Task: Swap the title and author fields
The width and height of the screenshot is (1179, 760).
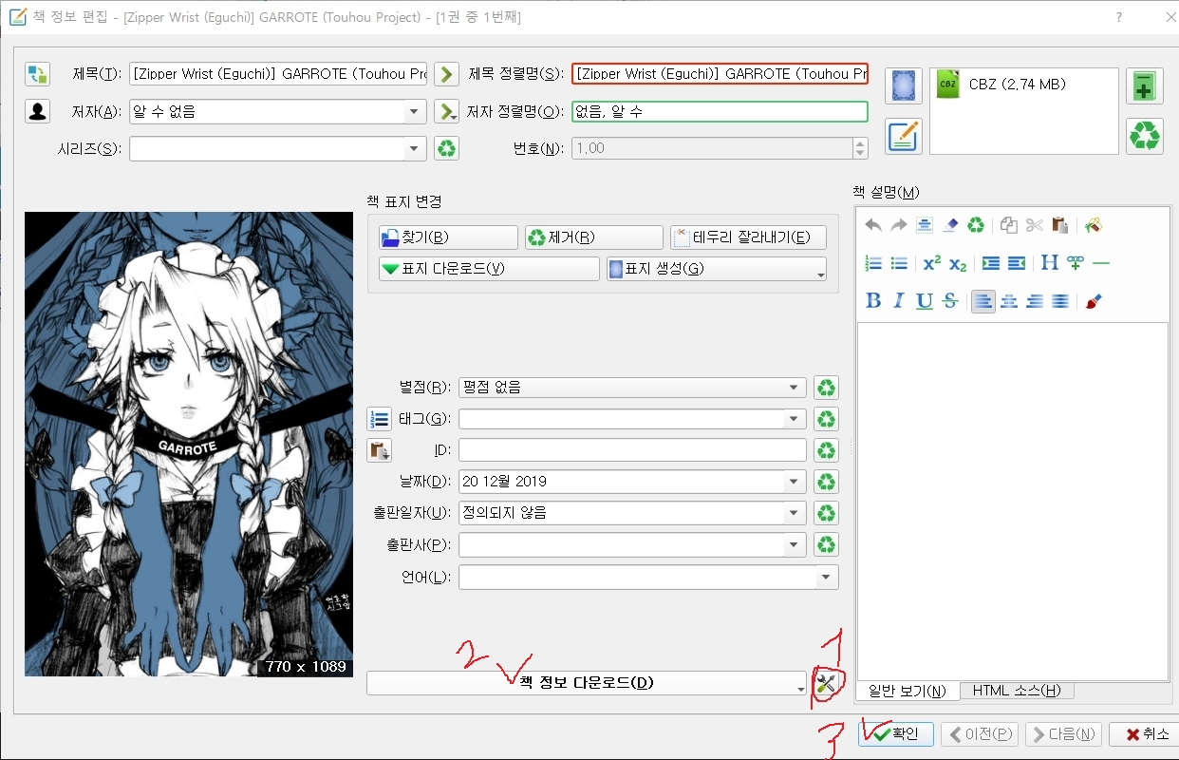Action: point(37,74)
